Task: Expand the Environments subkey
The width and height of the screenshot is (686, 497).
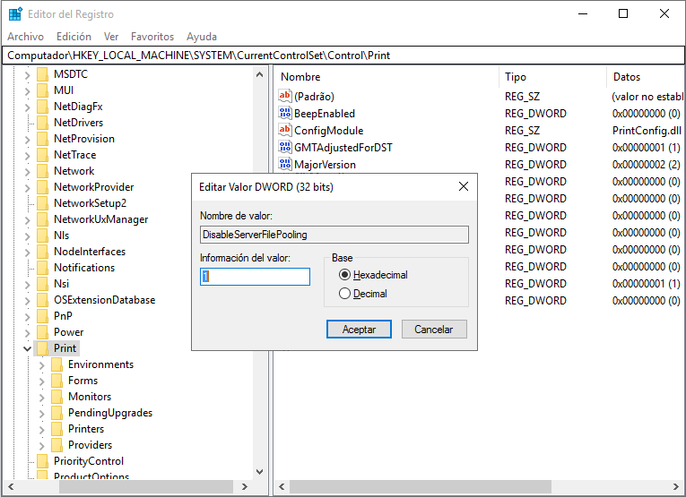Action: [41, 364]
